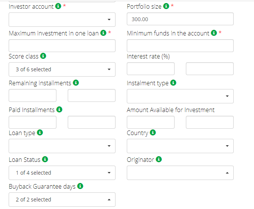254x209 pixels.
Task: Click info icon next to Investor account
Action: coord(58,6)
